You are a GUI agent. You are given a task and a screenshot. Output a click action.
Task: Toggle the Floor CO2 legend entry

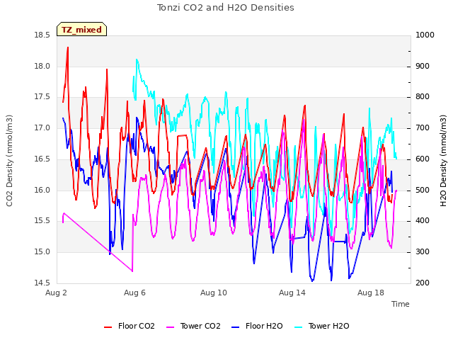129,326
